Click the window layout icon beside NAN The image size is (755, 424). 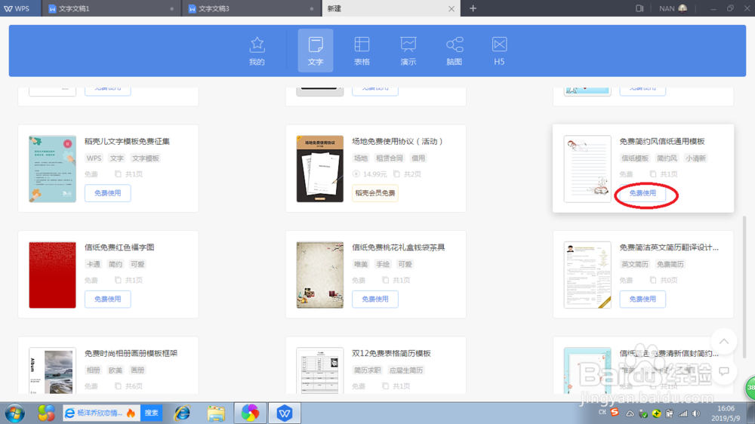click(x=639, y=8)
